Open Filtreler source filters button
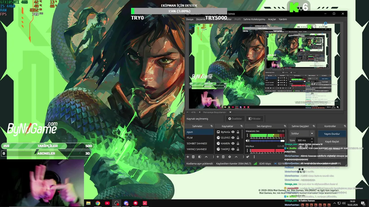The height and width of the screenshot is (207, 369). point(255,118)
